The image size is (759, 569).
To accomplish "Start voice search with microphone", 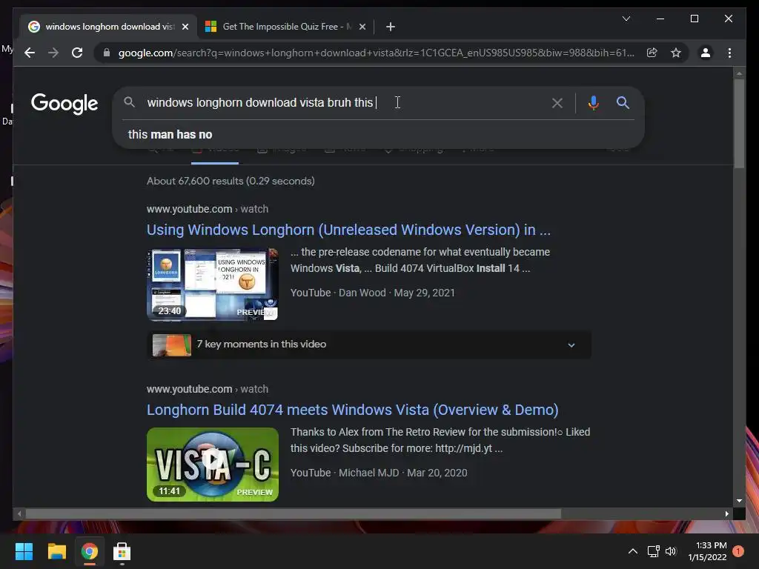I will click(x=594, y=102).
